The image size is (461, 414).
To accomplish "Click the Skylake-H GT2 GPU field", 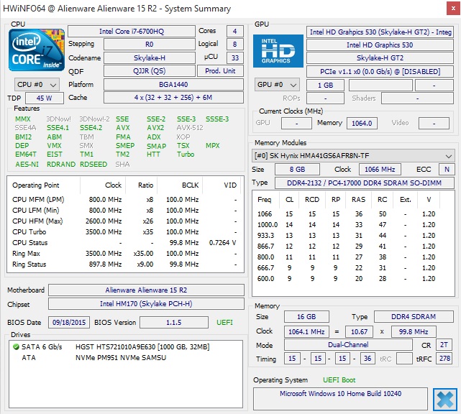I will point(380,58).
